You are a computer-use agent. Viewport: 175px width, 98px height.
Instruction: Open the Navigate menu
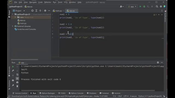coord(33,2)
